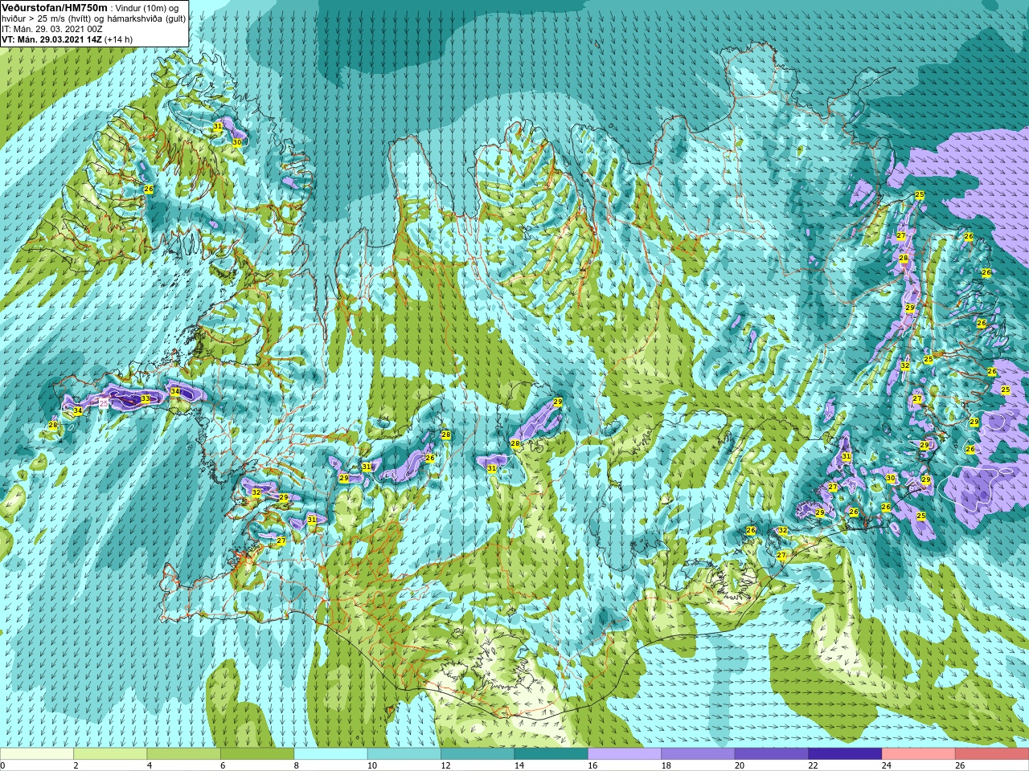Click the above-26 m/s red legend swatch

(991, 754)
